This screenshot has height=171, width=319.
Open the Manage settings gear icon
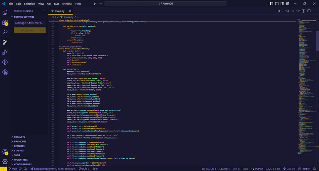point(5,162)
